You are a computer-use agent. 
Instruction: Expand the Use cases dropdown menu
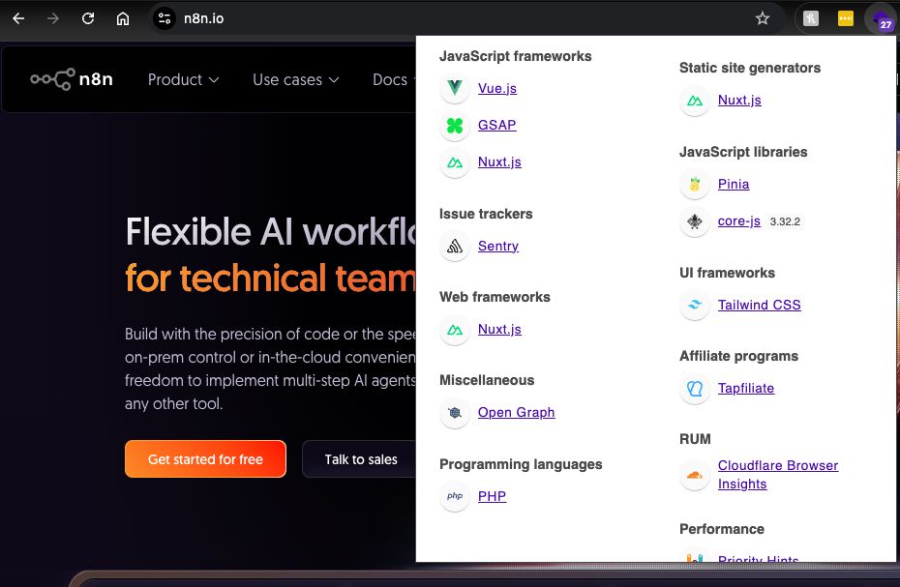pyautogui.click(x=295, y=79)
